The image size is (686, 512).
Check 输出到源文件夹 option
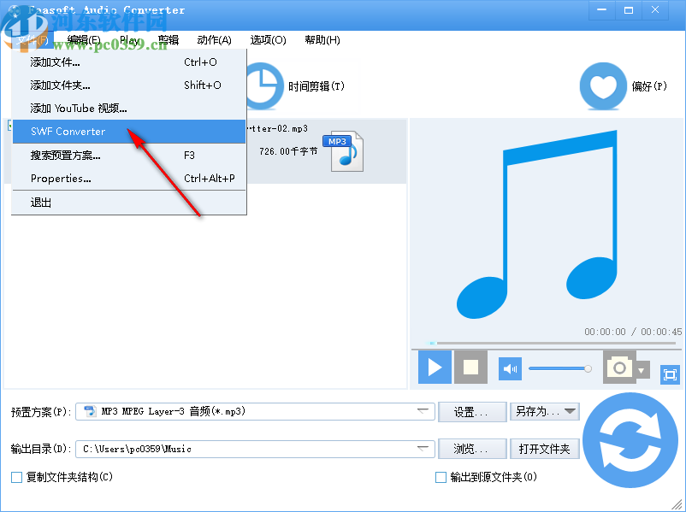pos(442,477)
